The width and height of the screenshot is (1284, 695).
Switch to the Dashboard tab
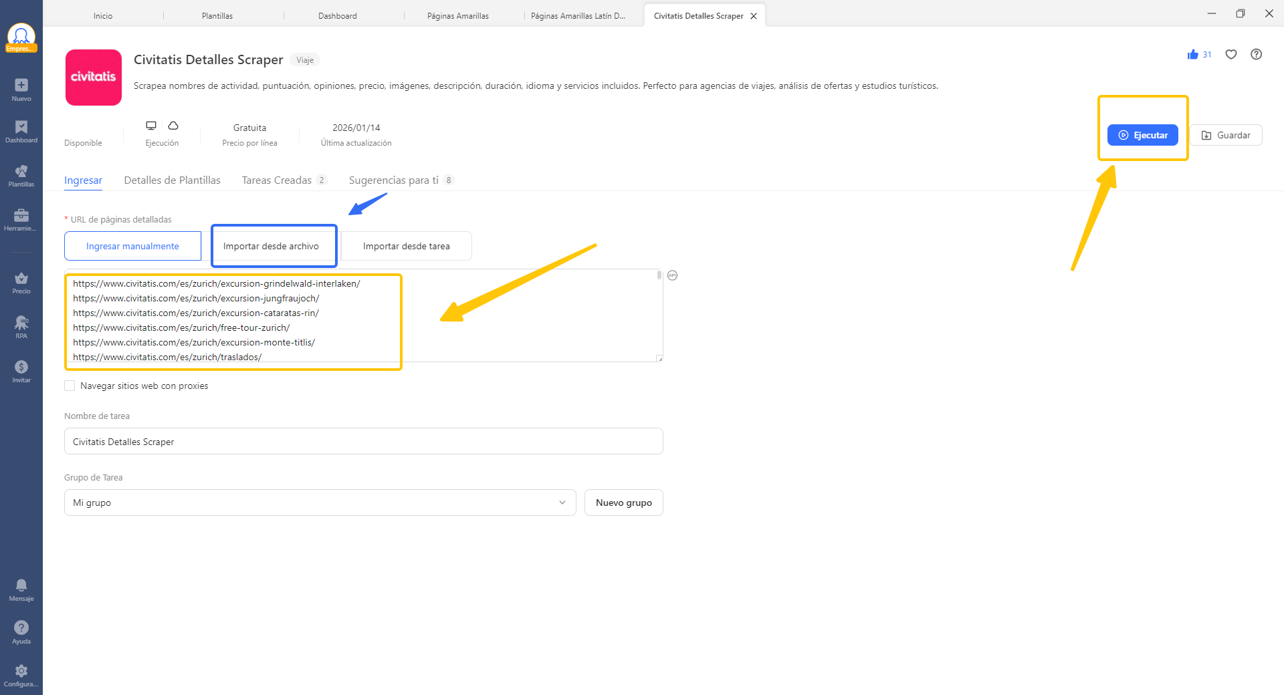tap(337, 15)
